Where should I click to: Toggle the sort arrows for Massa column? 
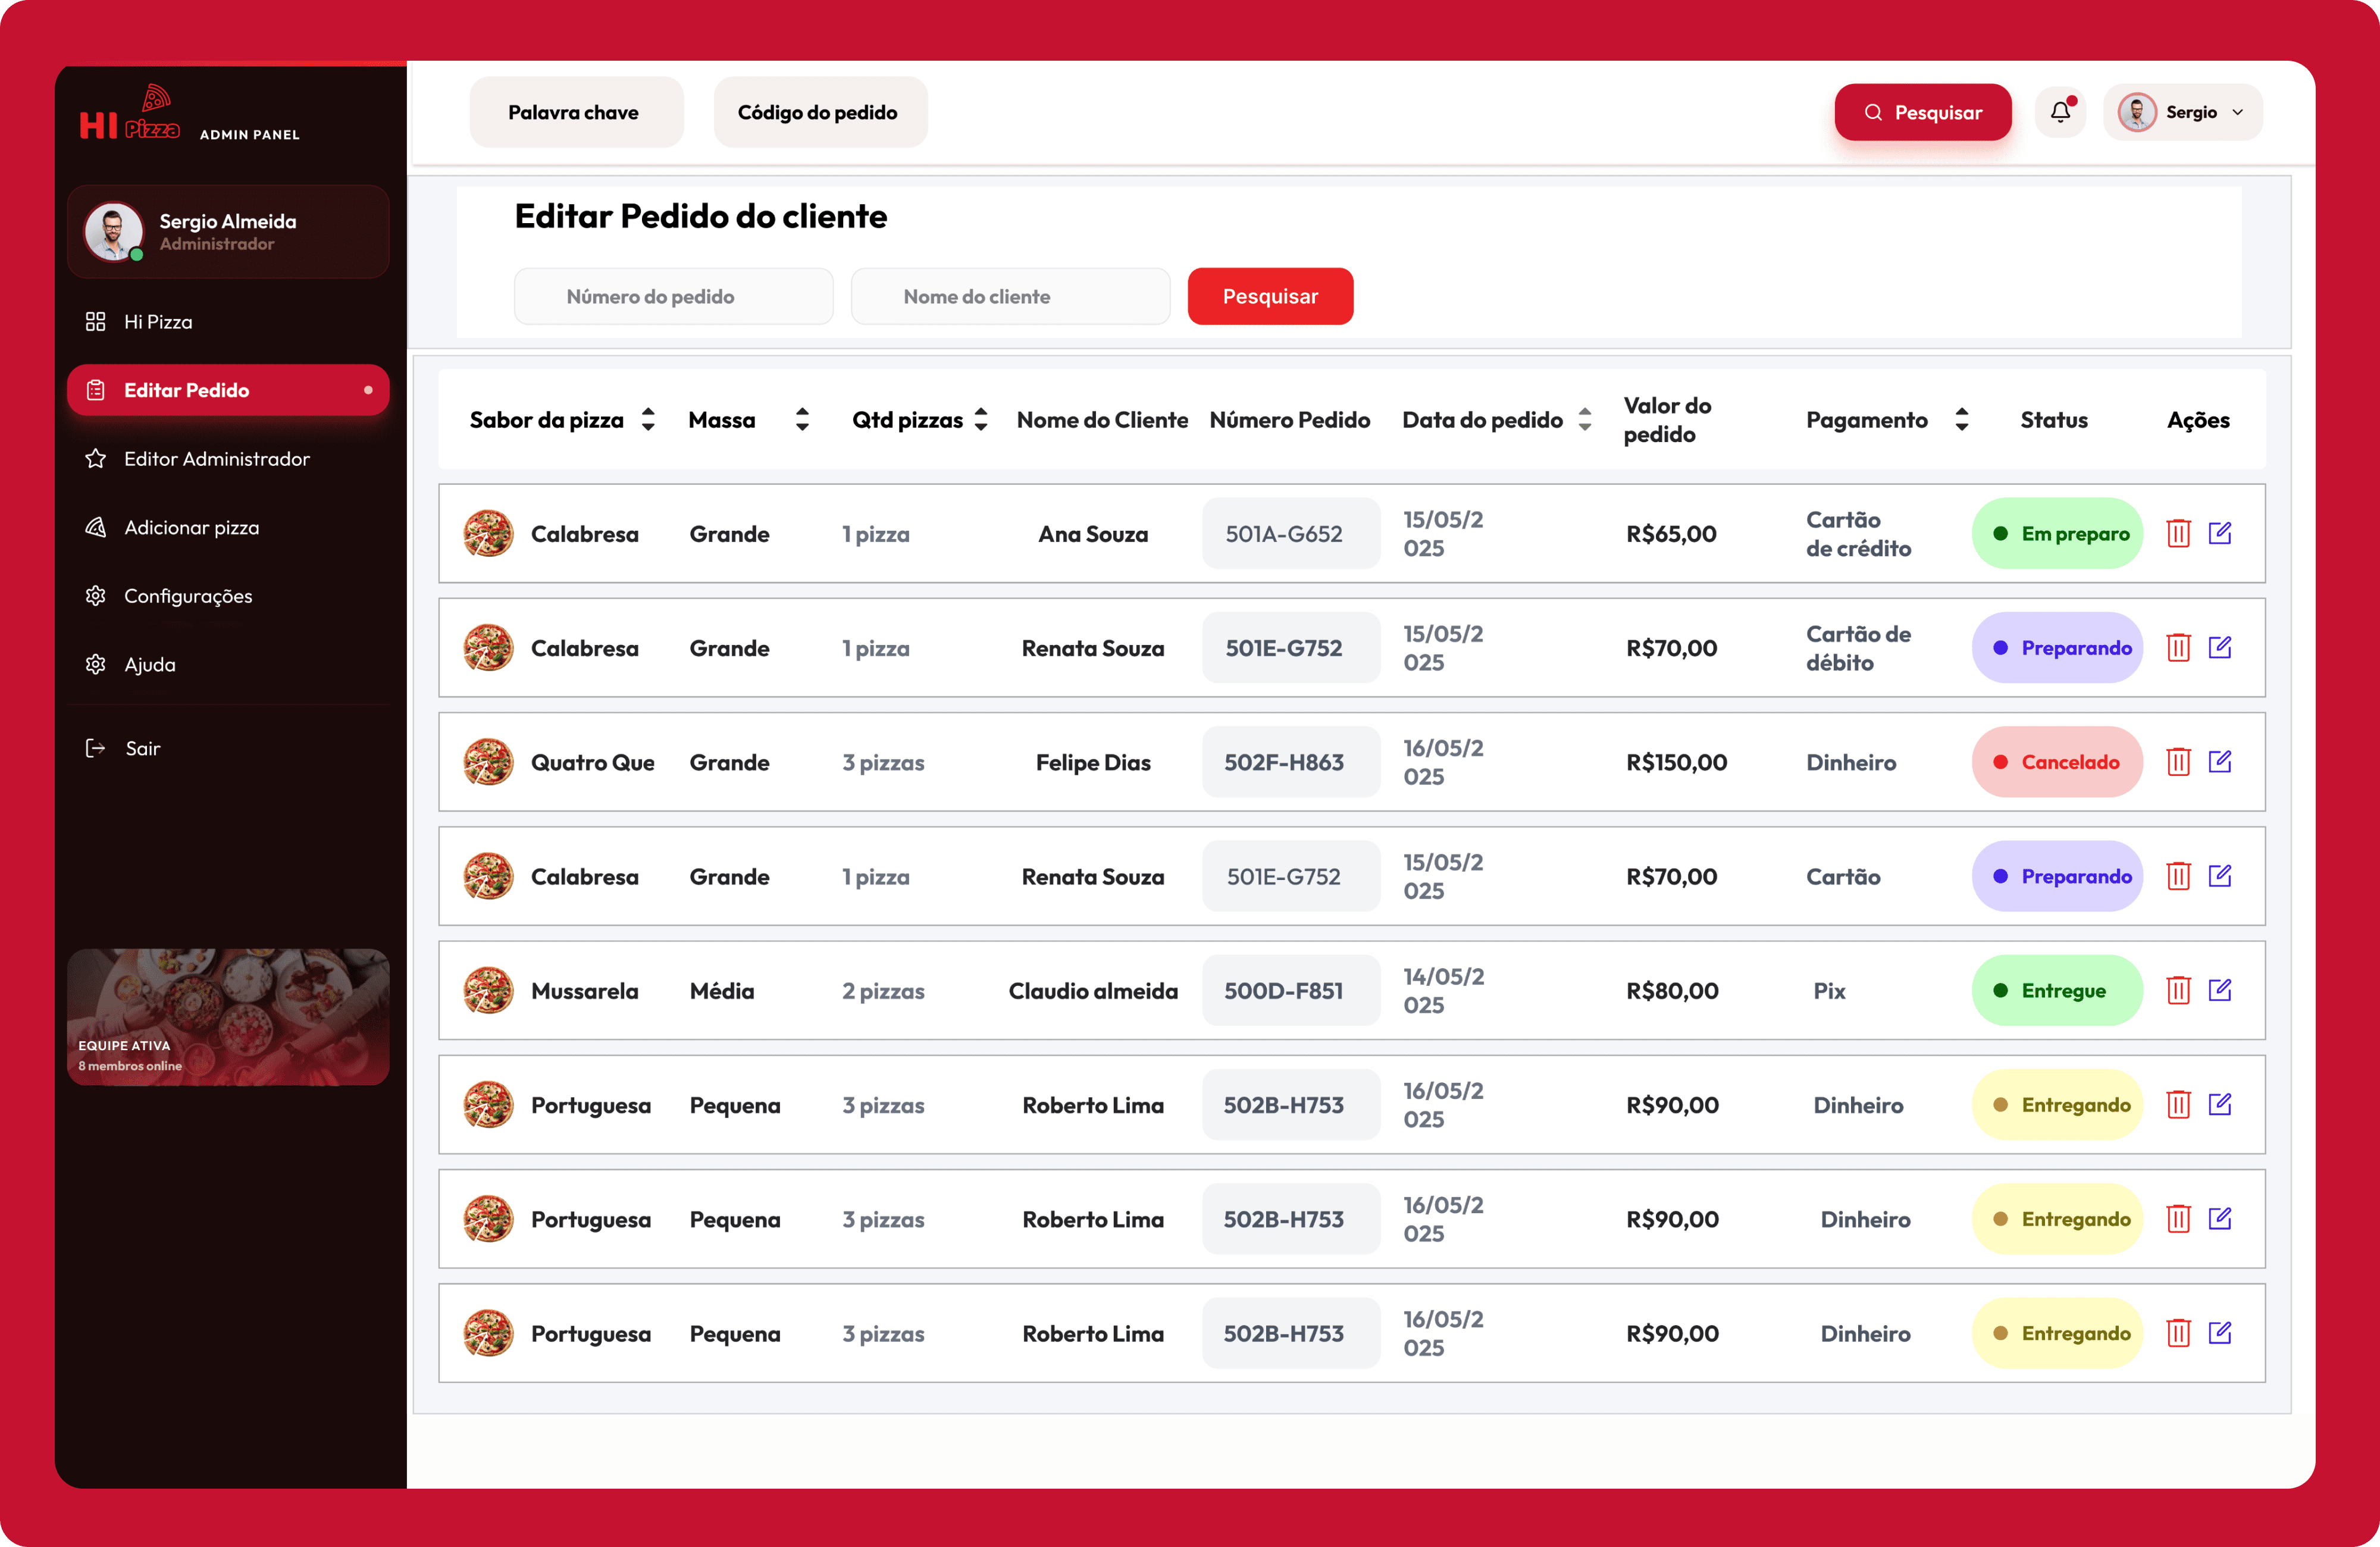tap(802, 420)
